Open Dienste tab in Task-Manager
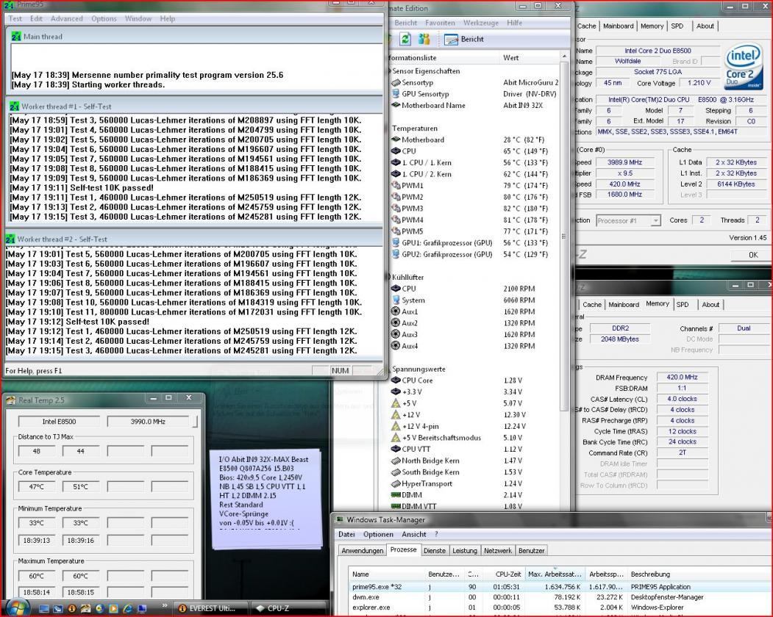Viewport: 773px width, 617px height. pyautogui.click(x=435, y=550)
